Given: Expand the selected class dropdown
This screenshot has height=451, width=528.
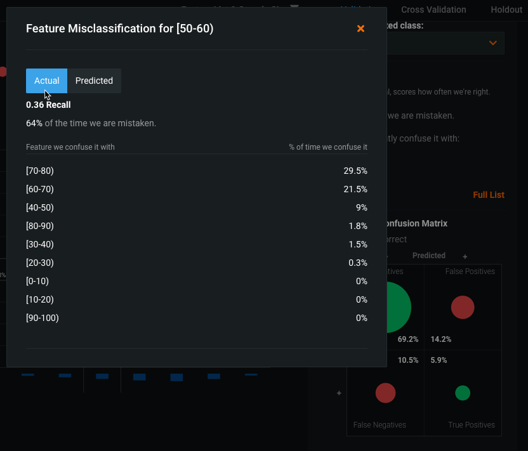Looking at the screenshot, I should click(x=492, y=43).
